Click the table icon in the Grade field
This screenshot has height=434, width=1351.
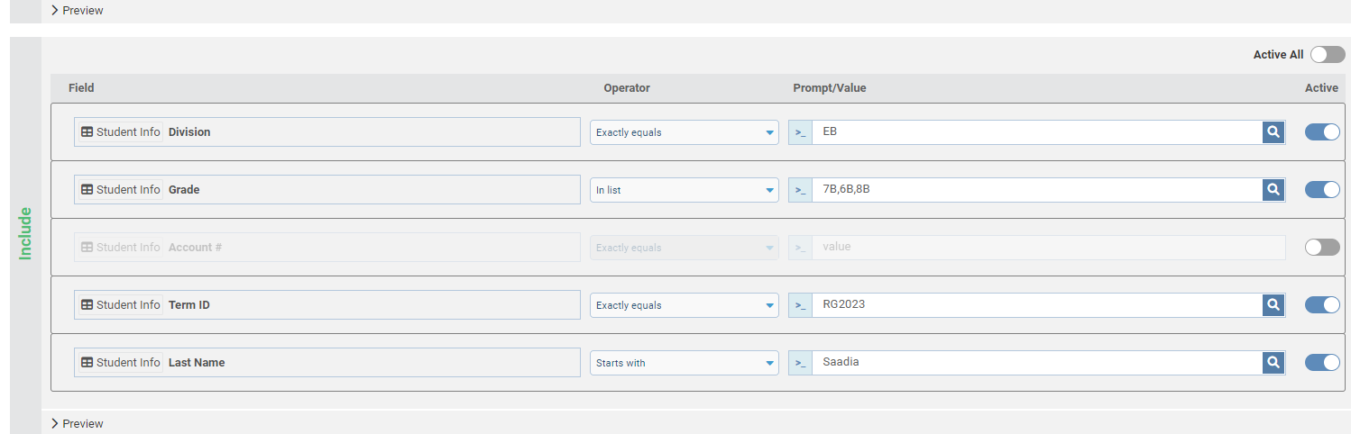(x=87, y=190)
